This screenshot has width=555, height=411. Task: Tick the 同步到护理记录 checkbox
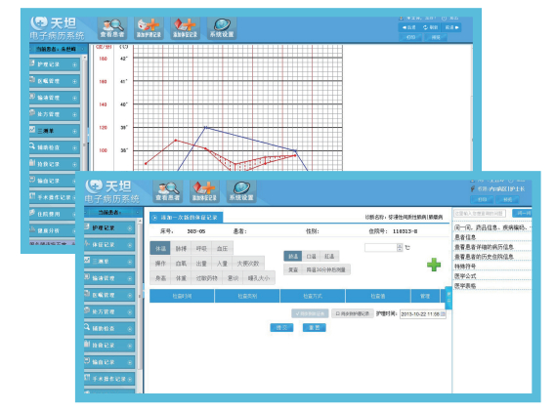pyautogui.click(x=352, y=313)
